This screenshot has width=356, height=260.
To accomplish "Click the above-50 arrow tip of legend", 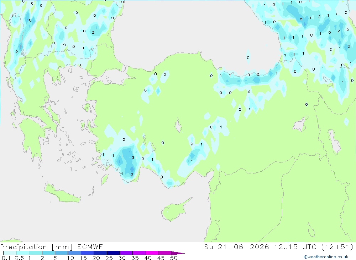I will [x=178, y=253].
